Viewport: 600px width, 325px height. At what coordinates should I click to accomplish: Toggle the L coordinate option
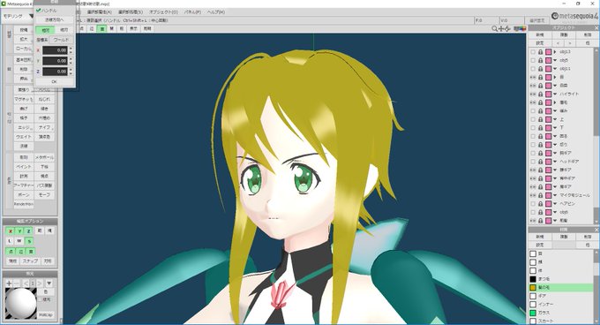point(11,241)
